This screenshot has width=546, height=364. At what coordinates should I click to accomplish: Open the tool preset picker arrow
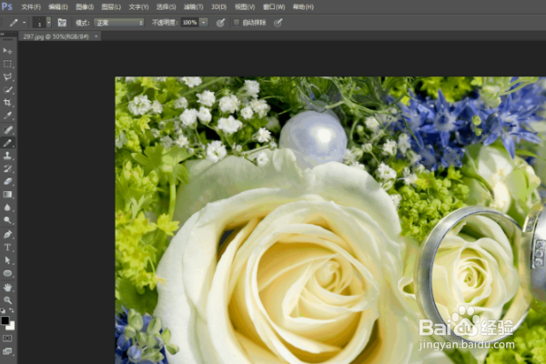pos(24,23)
